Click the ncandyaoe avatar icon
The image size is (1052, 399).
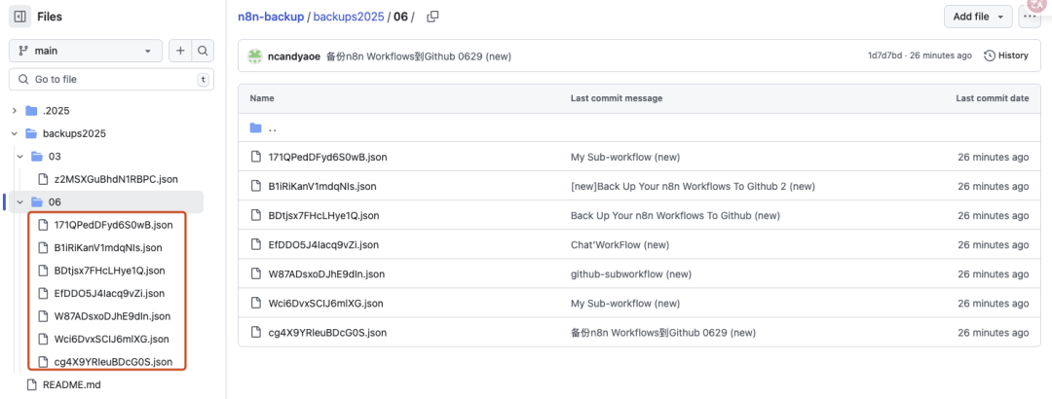[255, 56]
